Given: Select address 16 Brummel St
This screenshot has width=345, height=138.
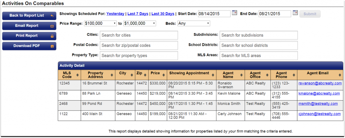Looking at the screenshot, I should [98, 85].
